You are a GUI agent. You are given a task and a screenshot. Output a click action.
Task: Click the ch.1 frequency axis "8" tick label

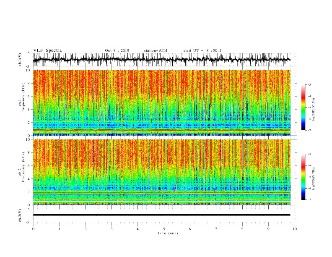point(29,83)
